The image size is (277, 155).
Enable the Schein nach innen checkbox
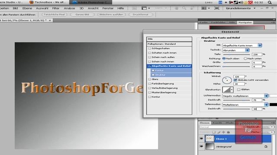point(150,62)
